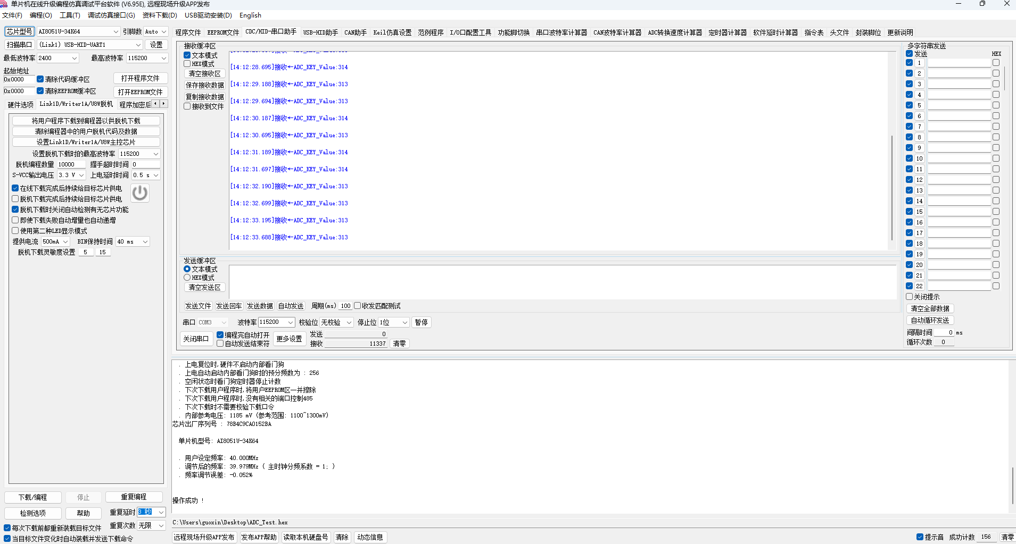
Task: Click 远程现场升级APP发布 button
Action: (204, 537)
